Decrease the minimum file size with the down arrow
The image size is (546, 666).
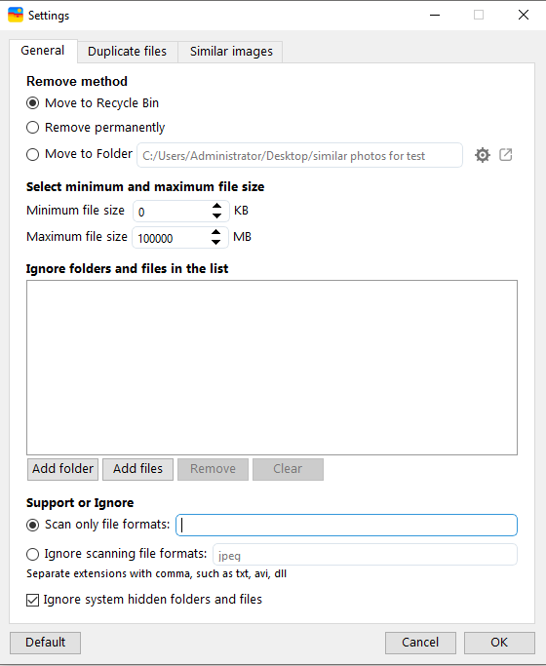[x=216, y=215]
